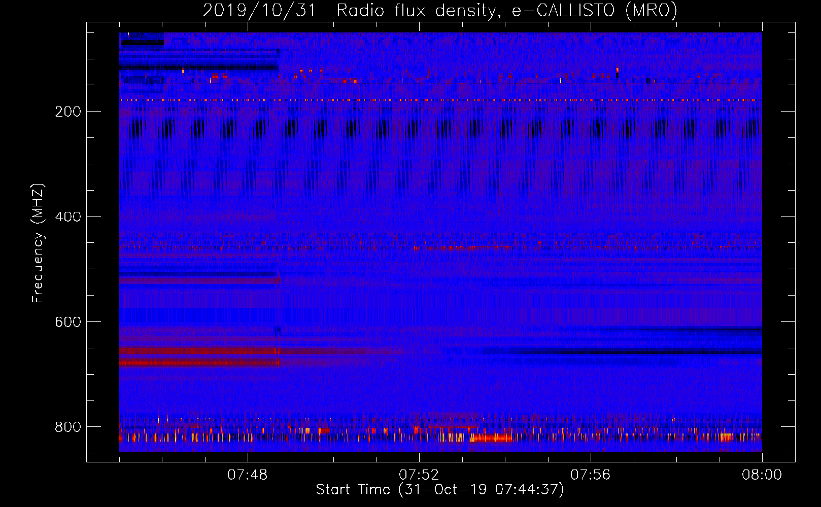
Task: Click the plot title 'Radio flux density, e-CALLISTO (MRO)'
Action: pyautogui.click(x=507, y=10)
